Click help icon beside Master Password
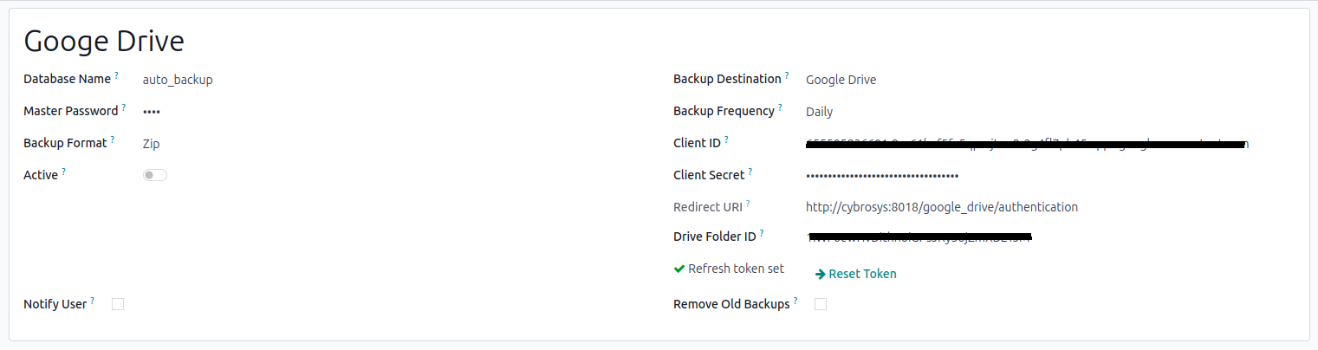Viewport: 1318px width, 350px height. pyautogui.click(x=124, y=108)
